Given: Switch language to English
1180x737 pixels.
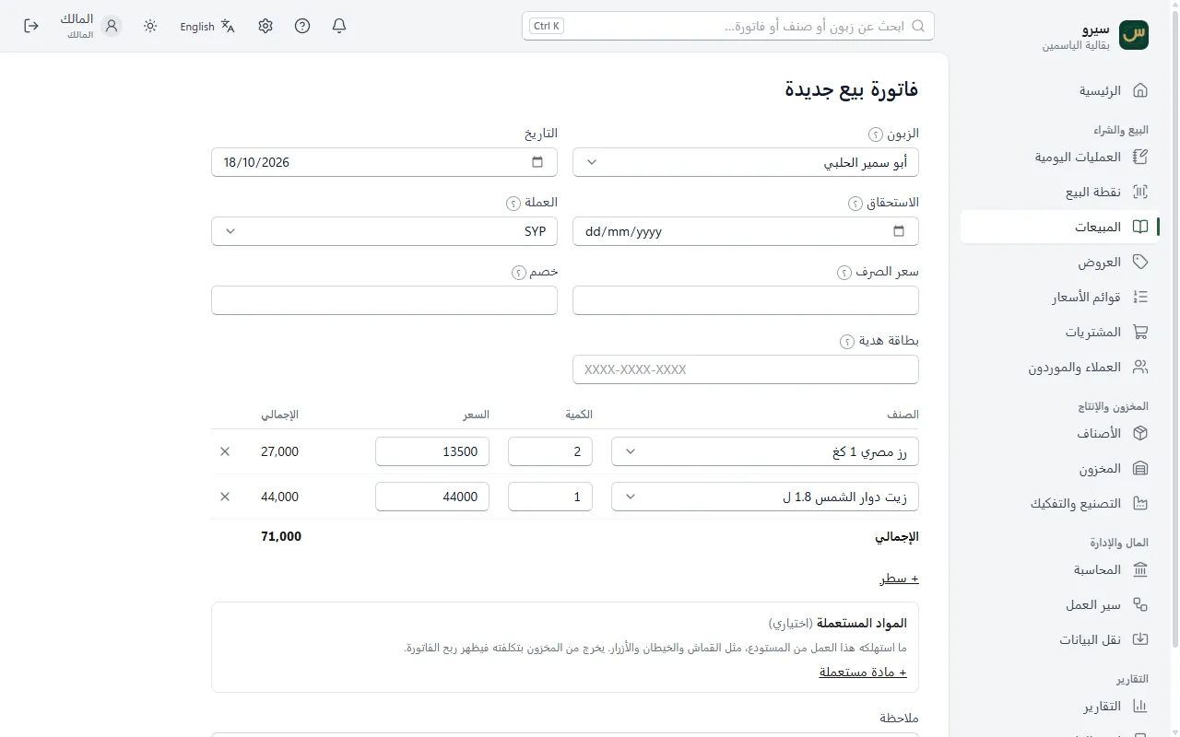Looking at the screenshot, I should tap(207, 27).
